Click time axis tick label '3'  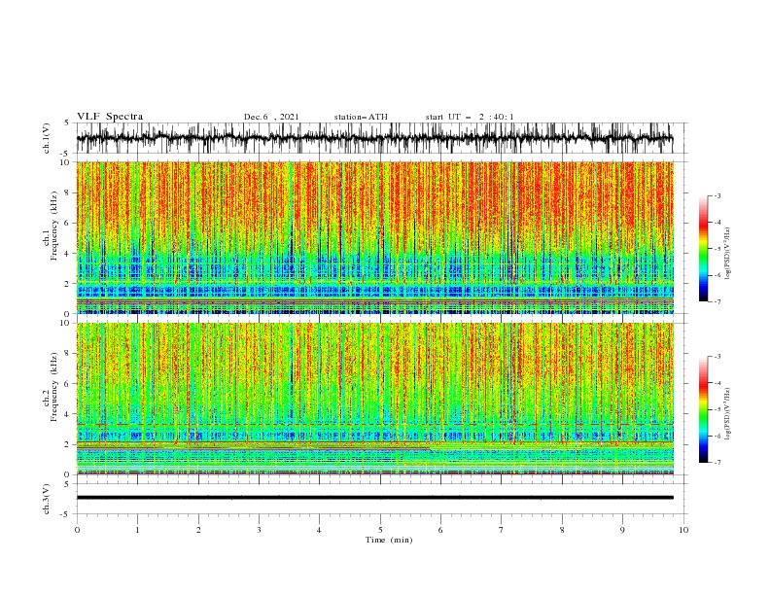(259, 530)
